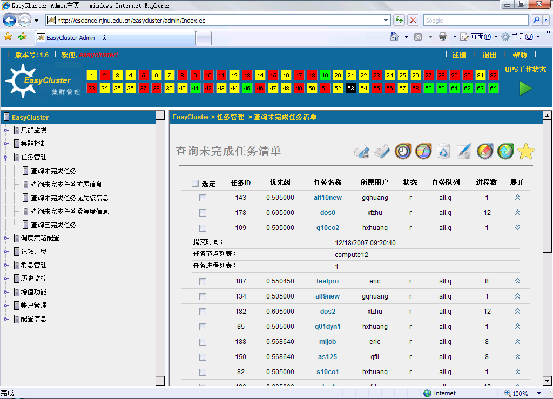Click red node 2 status square
This screenshot has height=399, width=553.
(104, 75)
